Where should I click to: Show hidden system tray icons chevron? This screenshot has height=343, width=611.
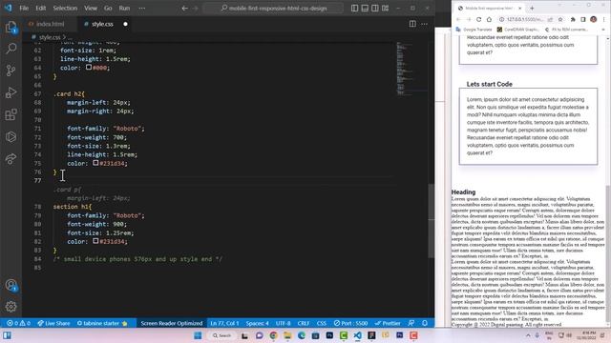[528, 335]
